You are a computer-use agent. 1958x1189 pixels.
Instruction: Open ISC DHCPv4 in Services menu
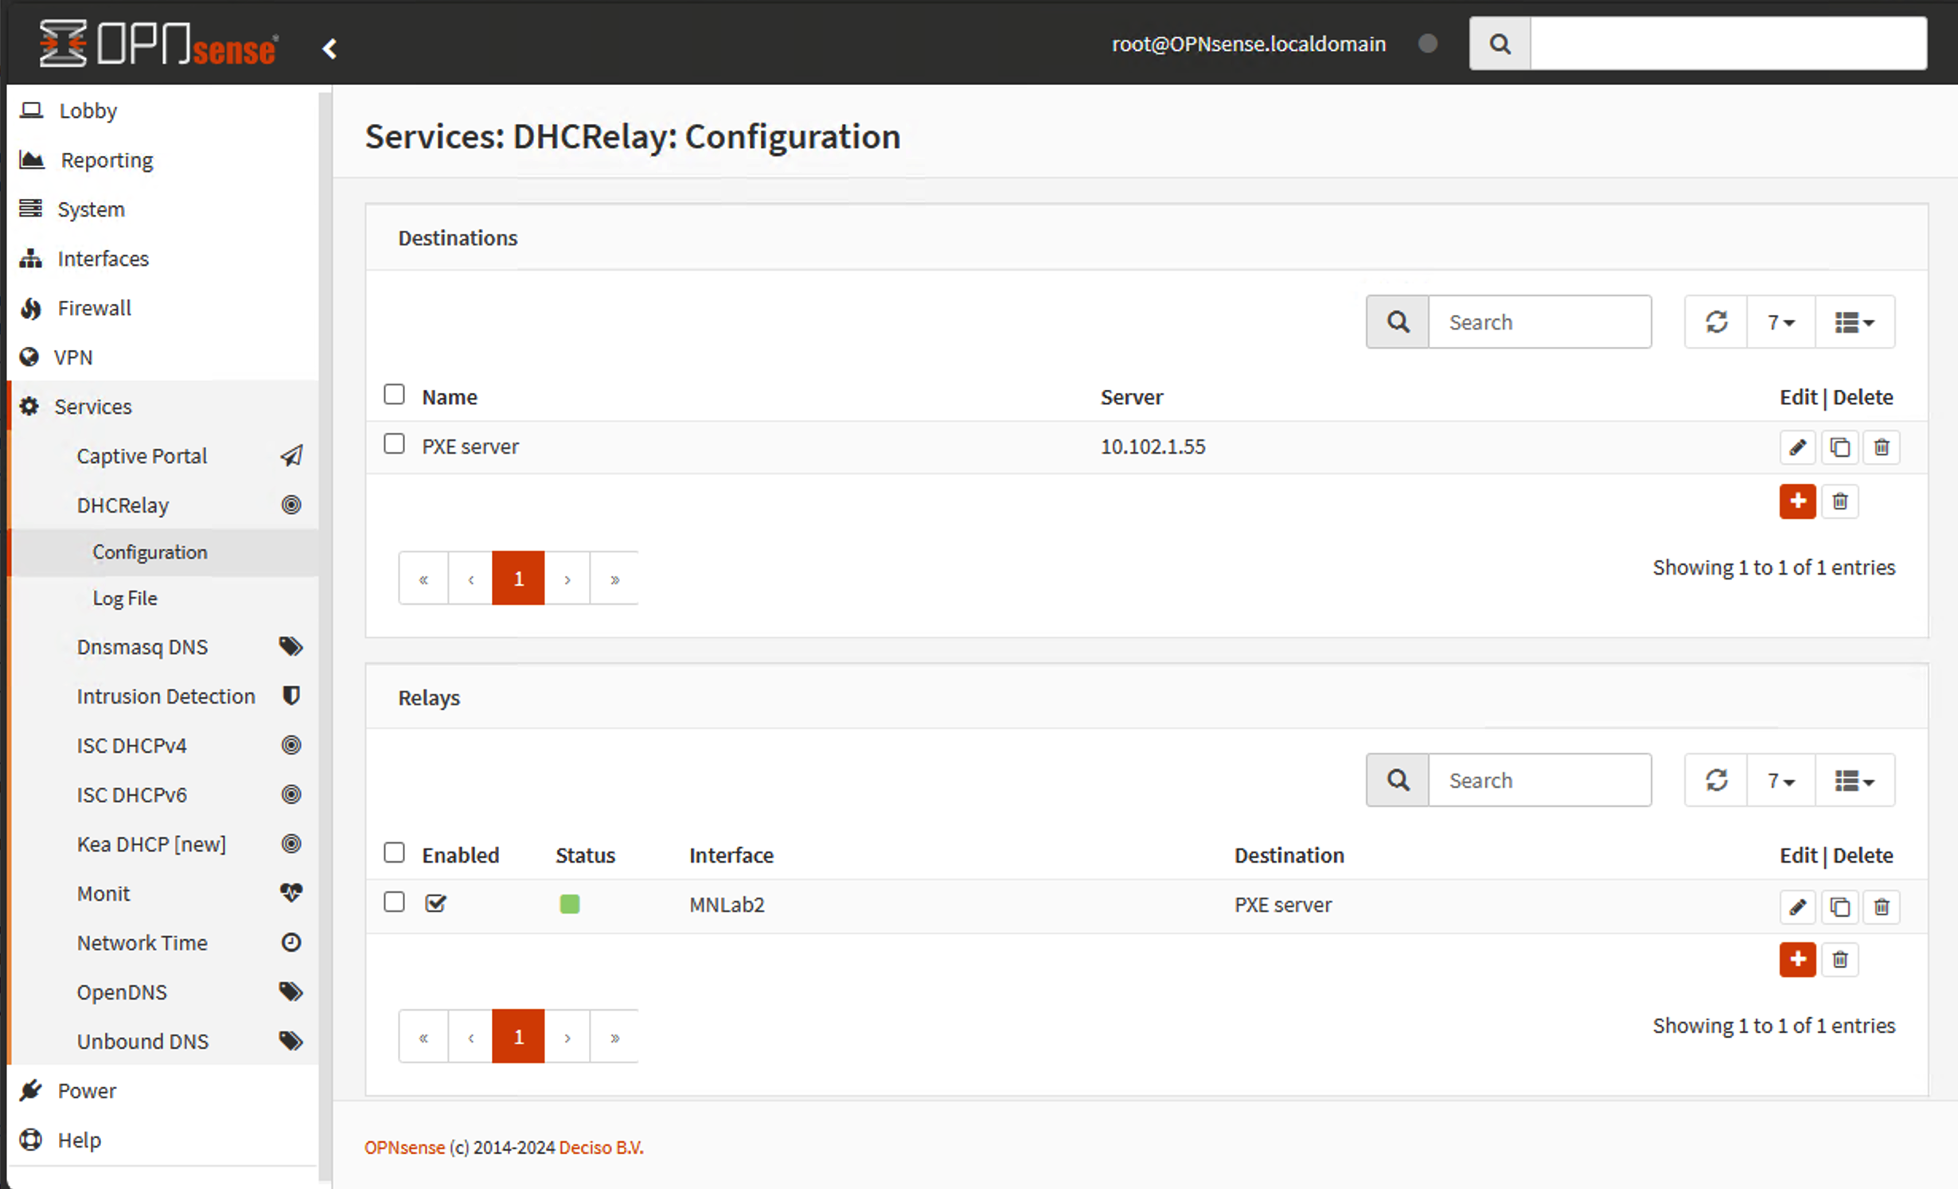(131, 746)
